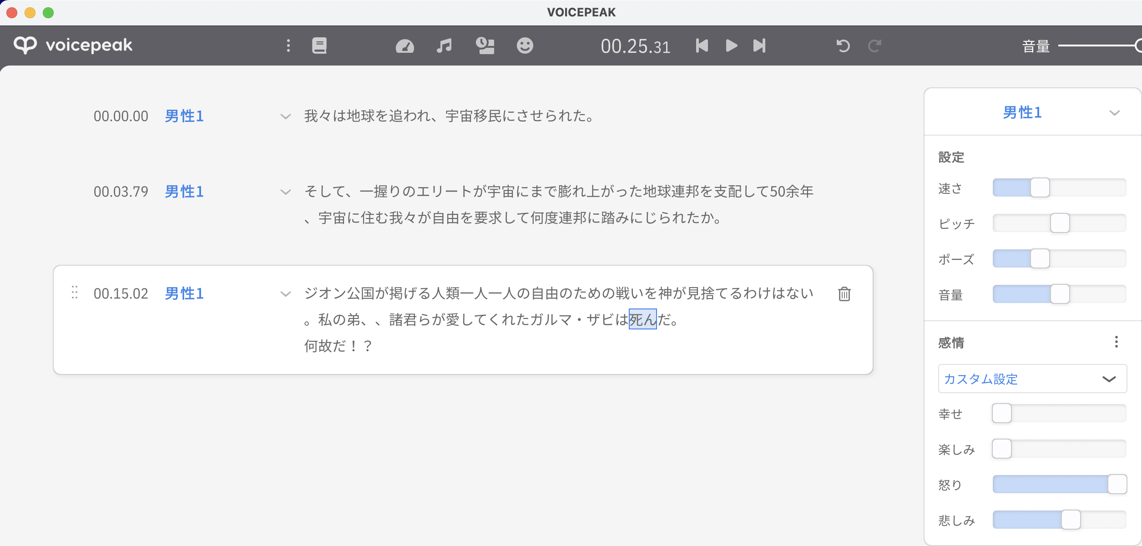
Task: Click the text beginning そして、一握りのエリート
Action: (x=559, y=192)
